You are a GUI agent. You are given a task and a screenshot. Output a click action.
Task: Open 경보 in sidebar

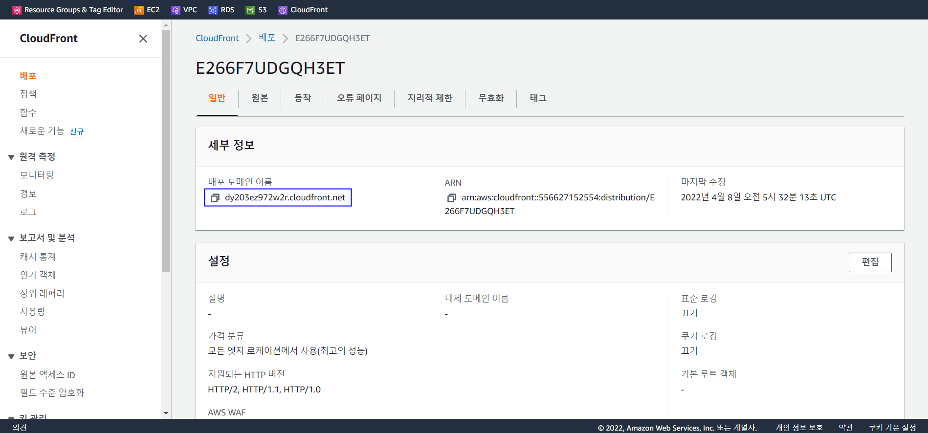28,194
